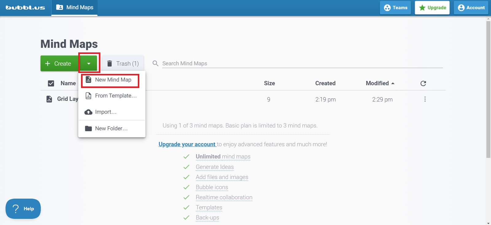Screen dimensions: 491x225
Task: Follow the Upgrade your account link
Action: pyautogui.click(x=187, y=144)
